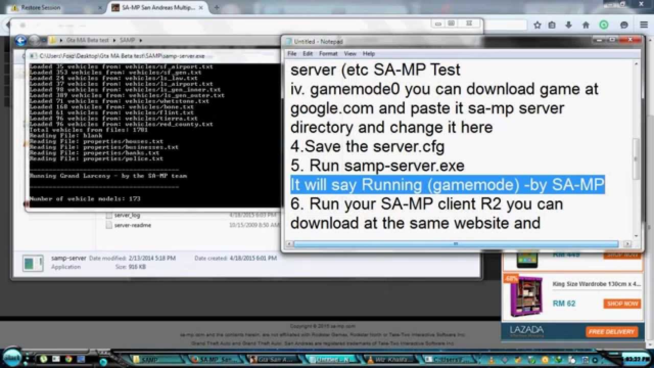Click SAMP in Explorer address bar
Viewport: 654px width, 368px height.
click(x=127, y=40)
